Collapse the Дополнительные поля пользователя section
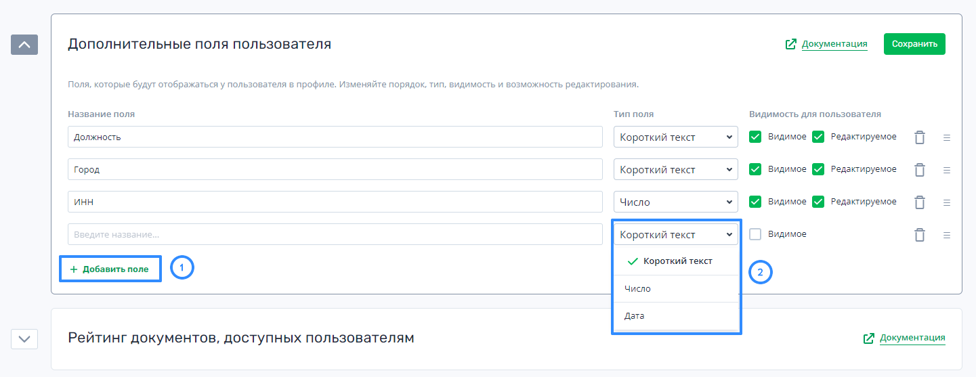Screen dimensions: 976x377 [x=24, y=45]
